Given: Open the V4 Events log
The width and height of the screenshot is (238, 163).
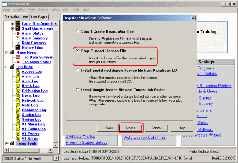Looking at the screenshot, I should [30, 134].
